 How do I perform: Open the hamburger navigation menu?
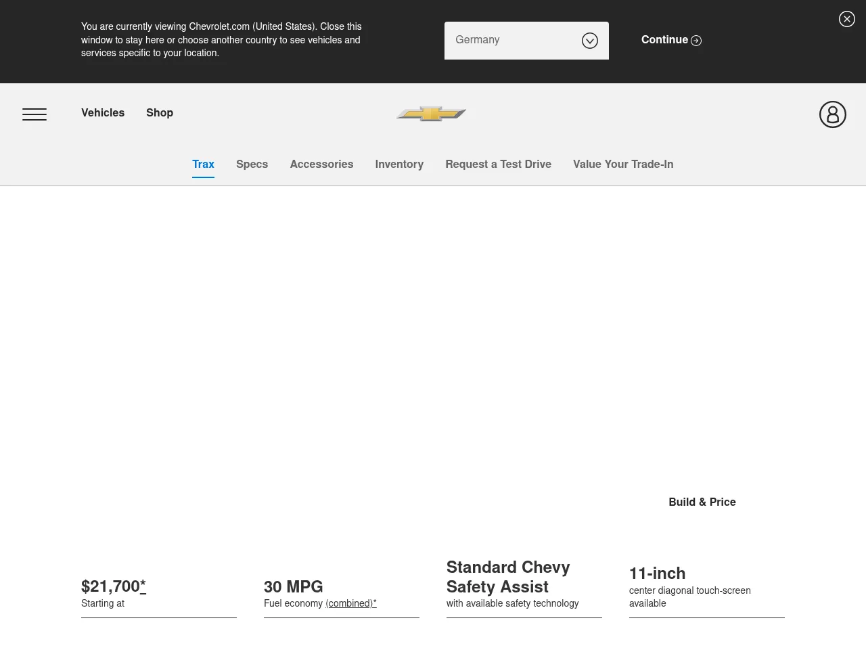click(35, 114)
